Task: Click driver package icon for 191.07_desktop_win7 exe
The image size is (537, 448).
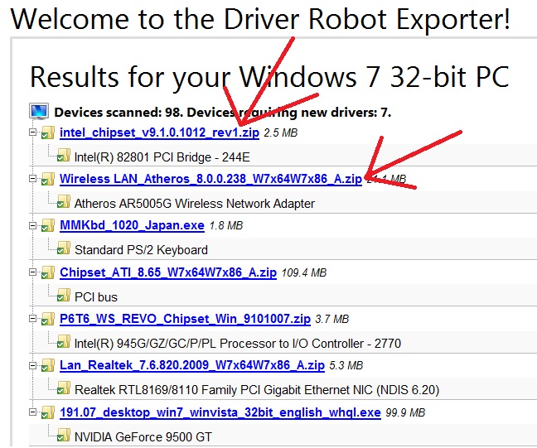Action: pos(48,412)
